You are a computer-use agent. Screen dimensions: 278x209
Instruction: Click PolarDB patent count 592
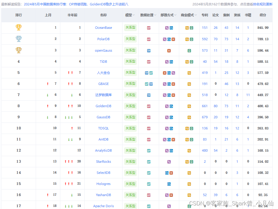(x=205, y=39)
